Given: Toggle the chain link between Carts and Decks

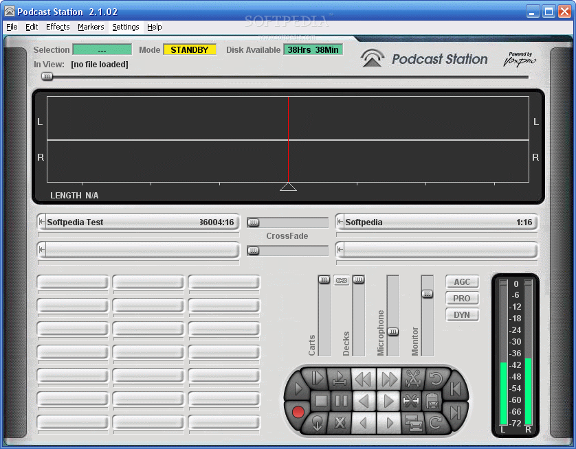Looking at the screenshot, I should click(x=341, y=280).
